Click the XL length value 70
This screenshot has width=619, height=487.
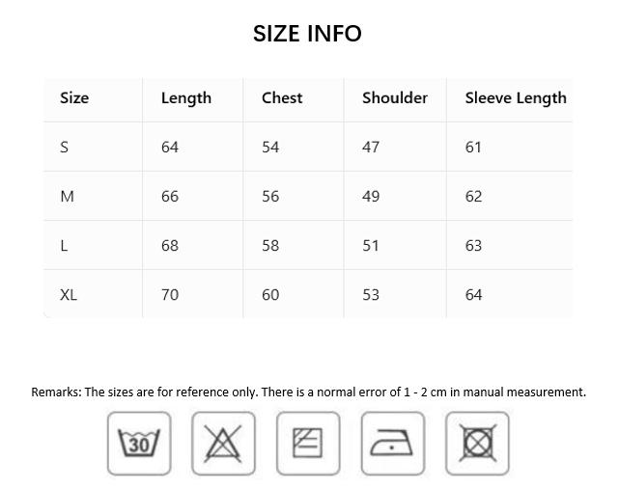170,295
